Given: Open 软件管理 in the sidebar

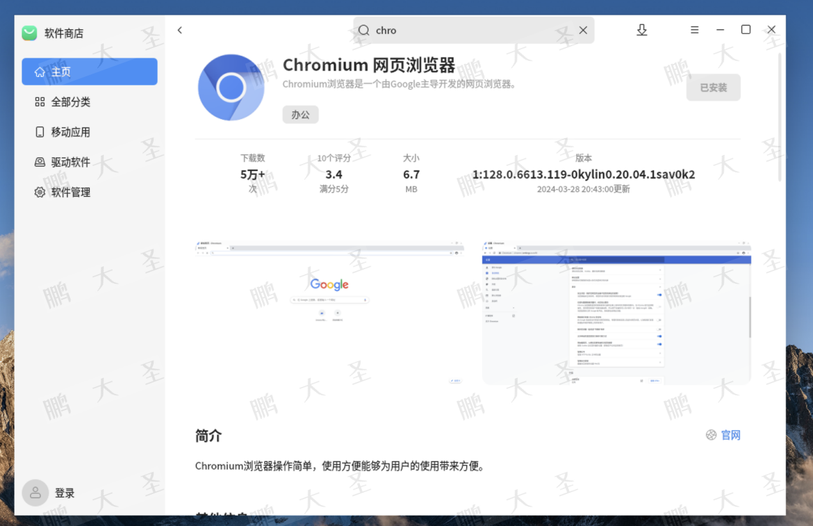Looking at the screenshot, I should click(x=90, y=192).
